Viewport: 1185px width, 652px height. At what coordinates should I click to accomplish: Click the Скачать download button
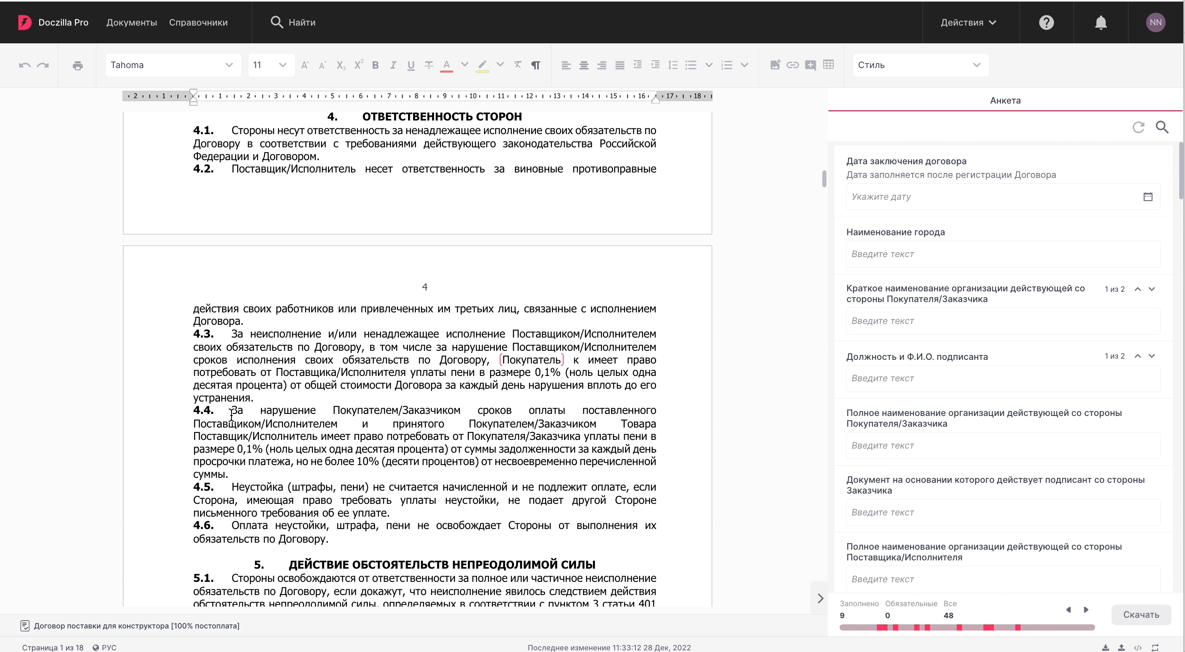coord(1141,614)
